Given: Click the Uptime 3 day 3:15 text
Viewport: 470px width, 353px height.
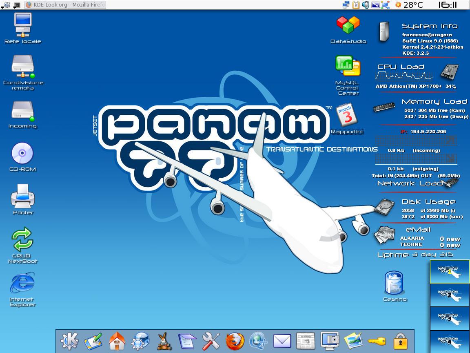Looking at the screenshot, I should (x=415, y=255).
